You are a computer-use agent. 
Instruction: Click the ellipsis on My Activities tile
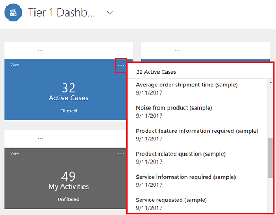121,154
